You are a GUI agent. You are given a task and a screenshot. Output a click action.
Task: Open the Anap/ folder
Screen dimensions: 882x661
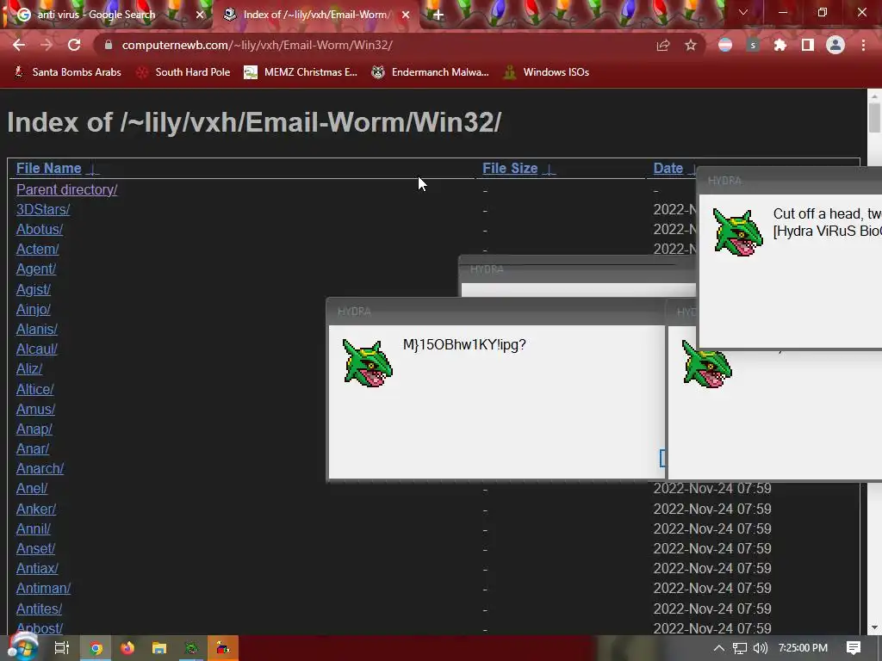pyautogui.click(x=34, y=429)
